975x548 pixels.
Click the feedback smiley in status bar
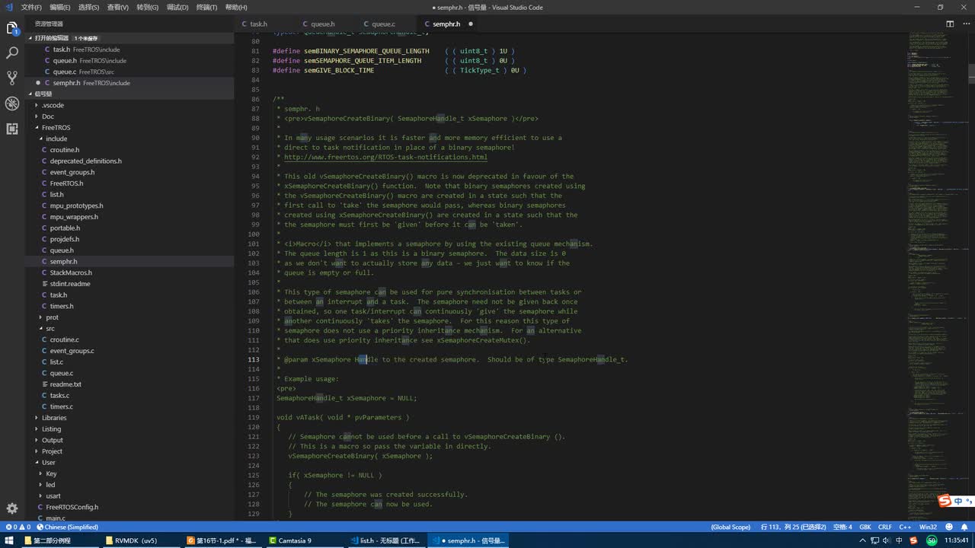pyautogui.click(x=948, y=527)
